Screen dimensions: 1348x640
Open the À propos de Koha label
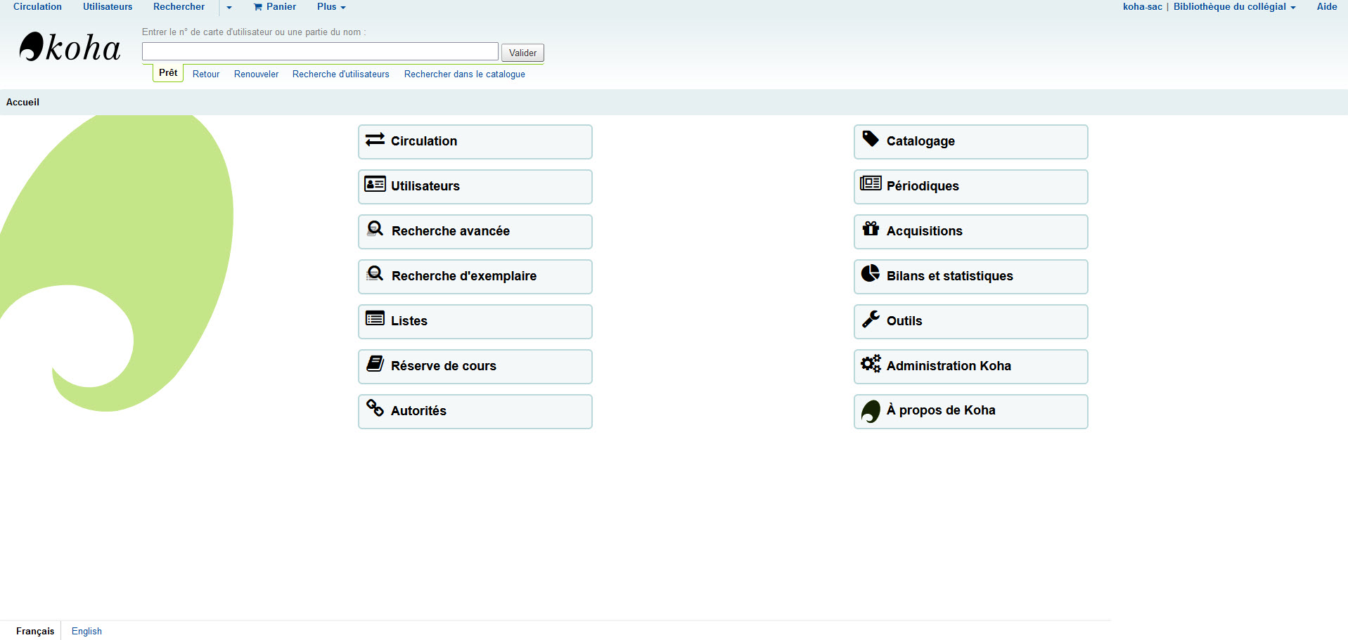coord(941,410)
